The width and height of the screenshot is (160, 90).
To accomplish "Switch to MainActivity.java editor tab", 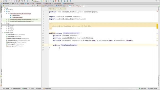I will coord(62,6).
